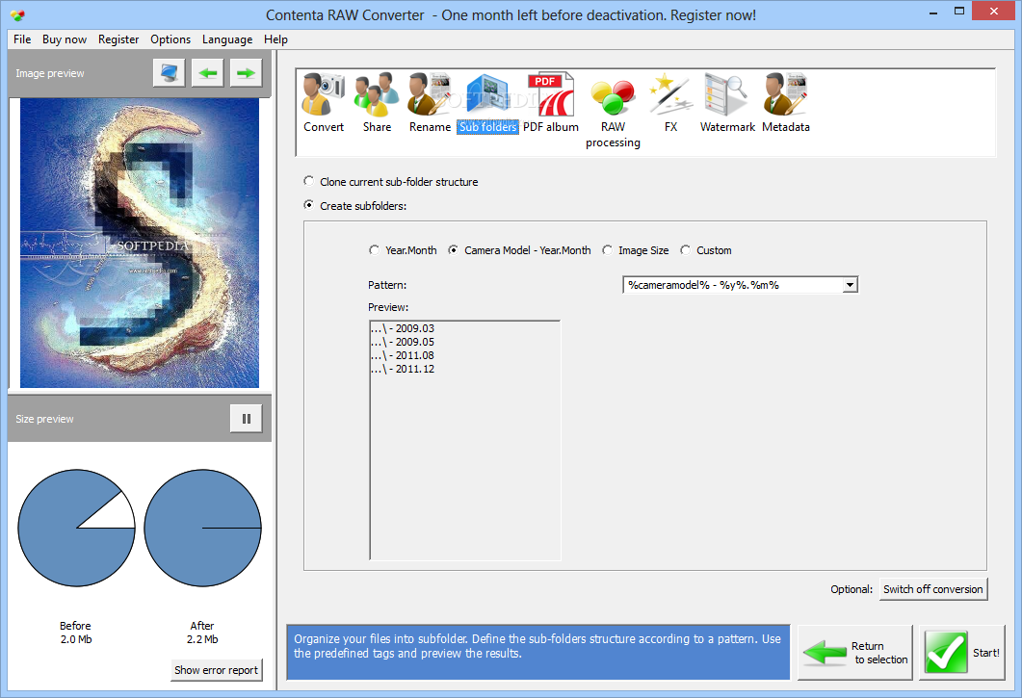Select preview entry ending 2011.08
The height and width of the screenshot is (698, 1022).
[403, 356]
